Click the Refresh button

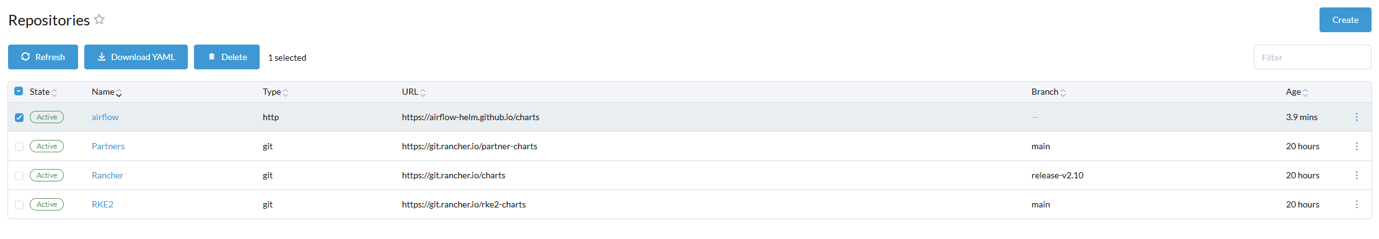click(x=43, y=57)
